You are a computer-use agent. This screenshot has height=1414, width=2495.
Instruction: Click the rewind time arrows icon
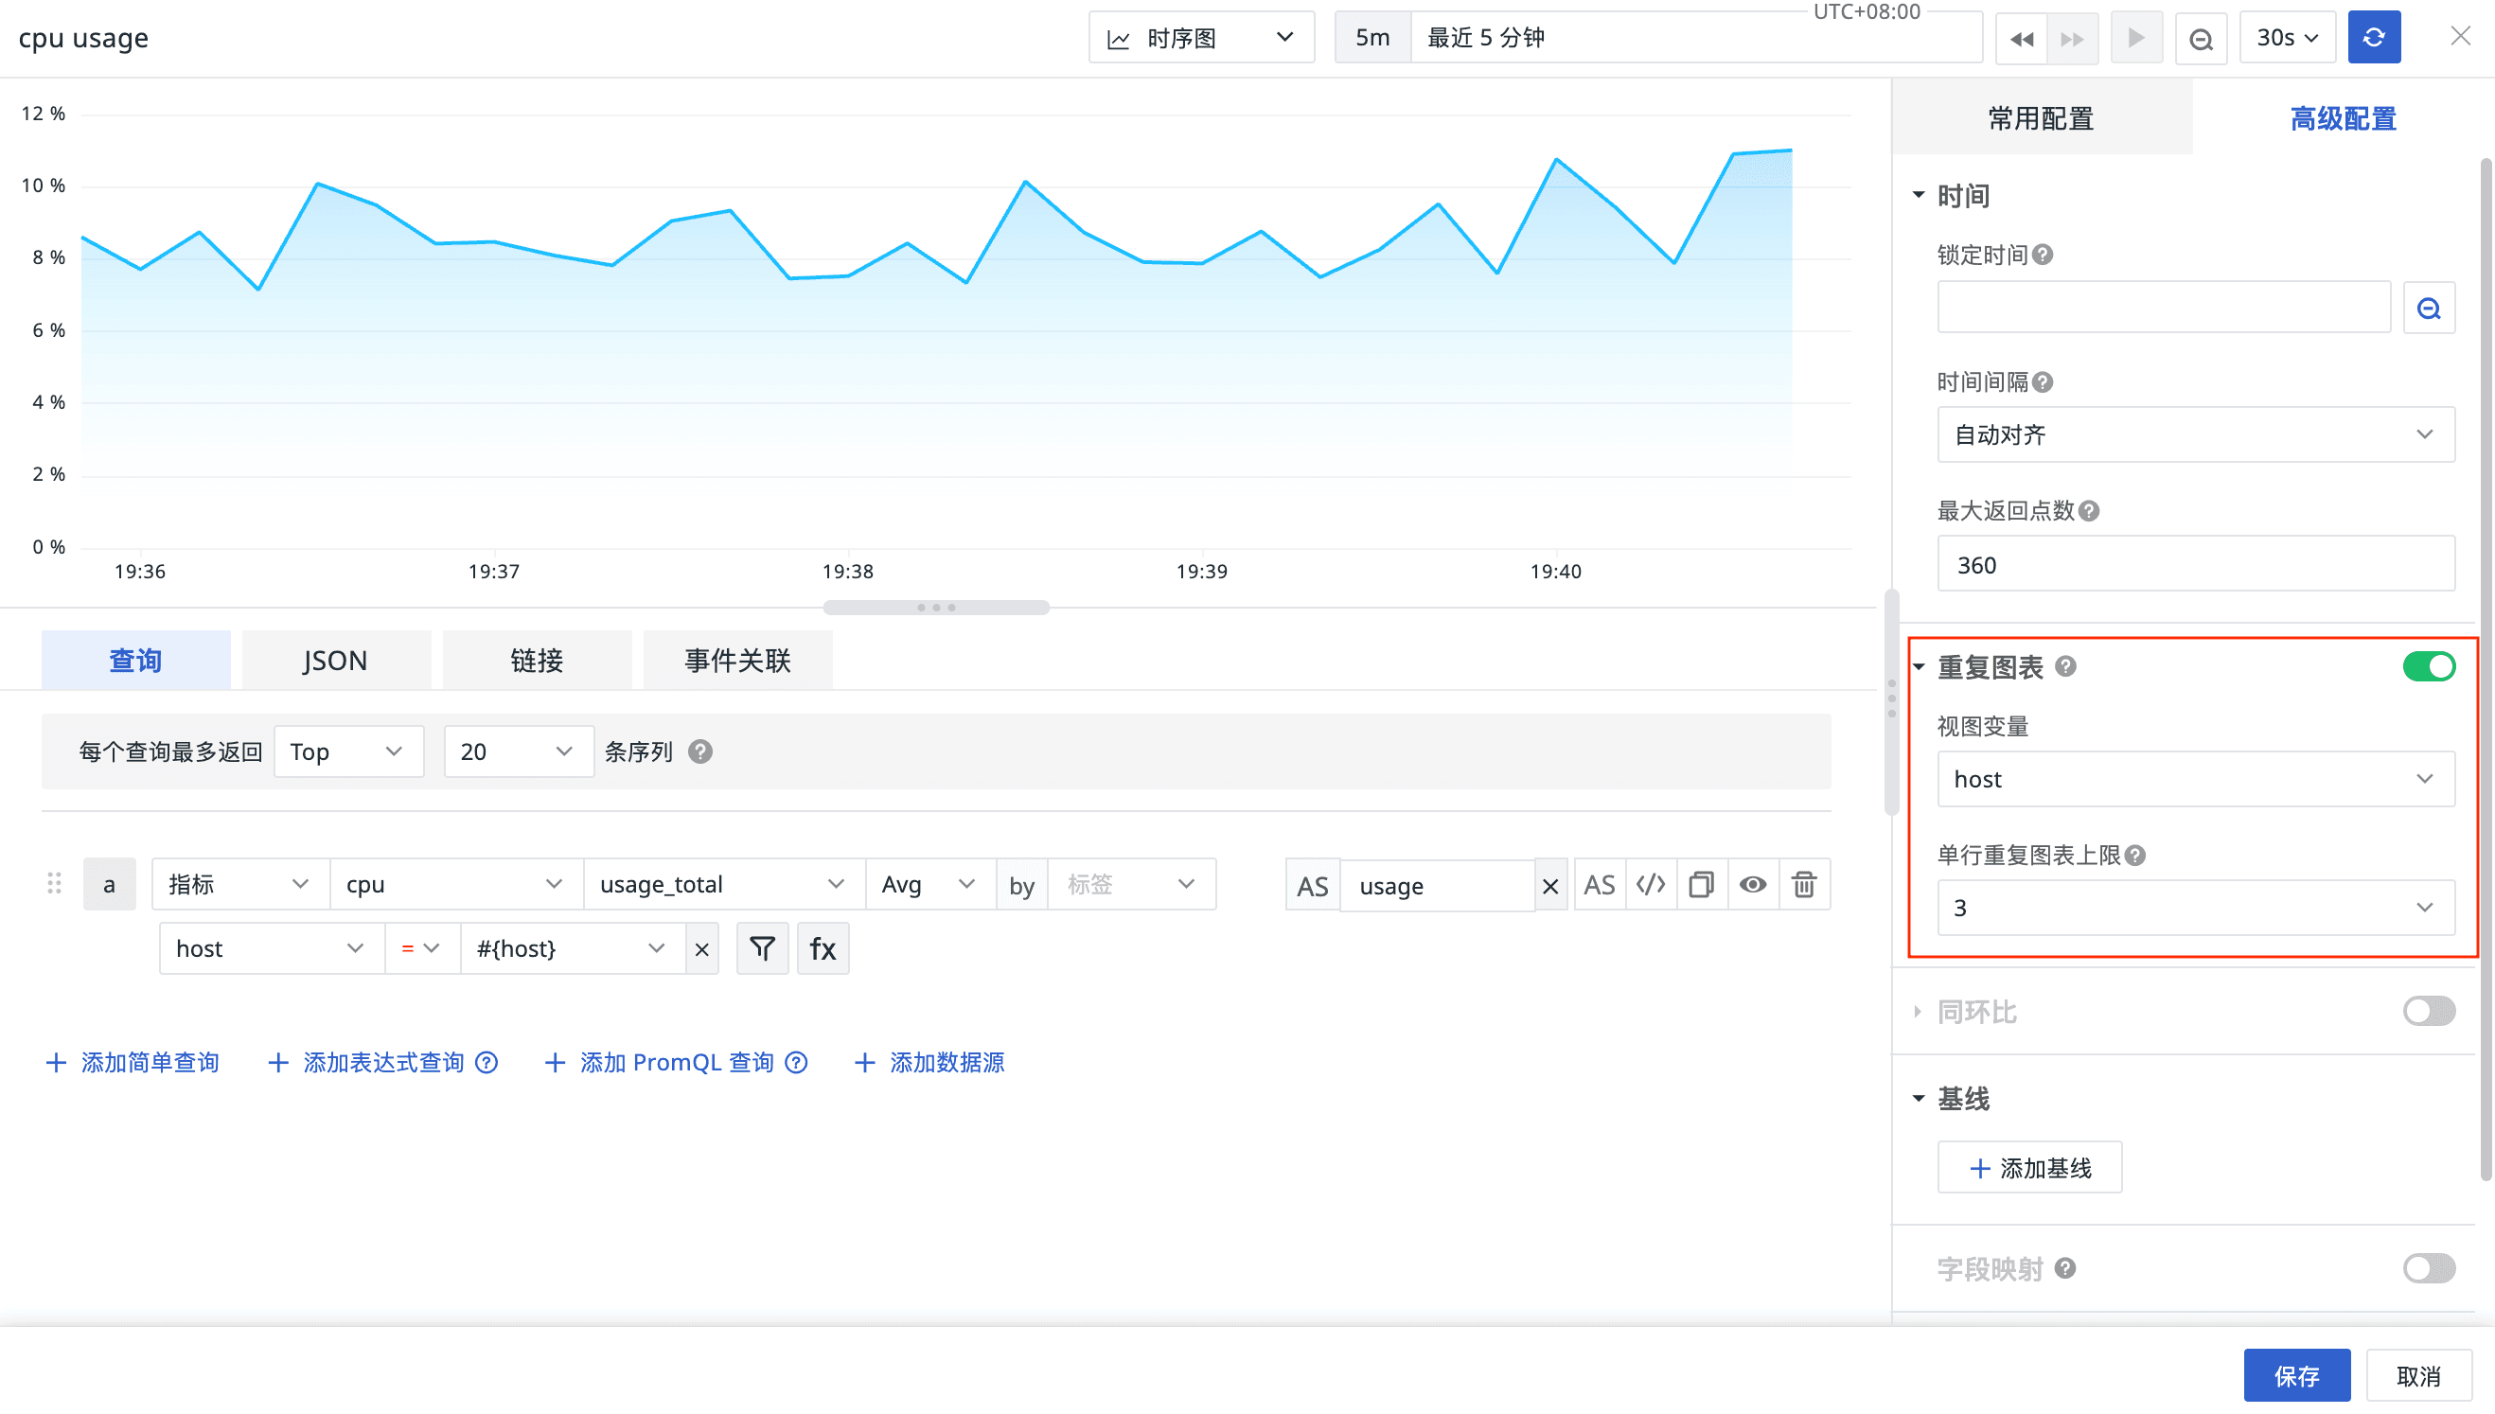(2021, 38)
